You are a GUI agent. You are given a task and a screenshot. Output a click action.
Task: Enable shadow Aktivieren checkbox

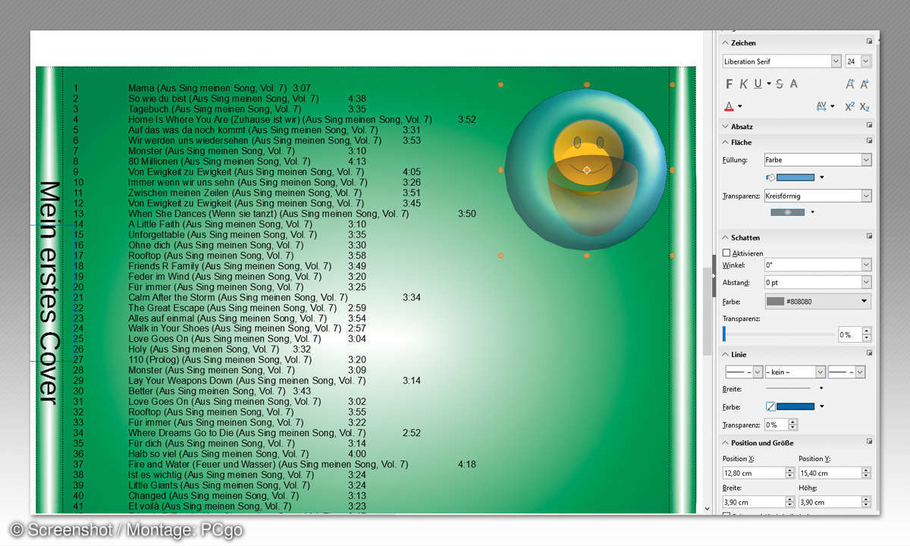[726, 253]
